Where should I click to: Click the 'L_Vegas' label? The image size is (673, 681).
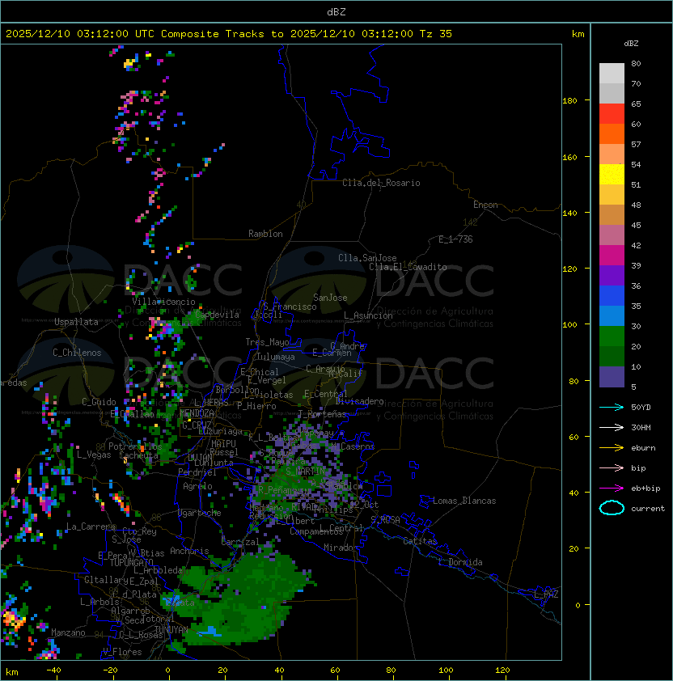click(94, 455)
